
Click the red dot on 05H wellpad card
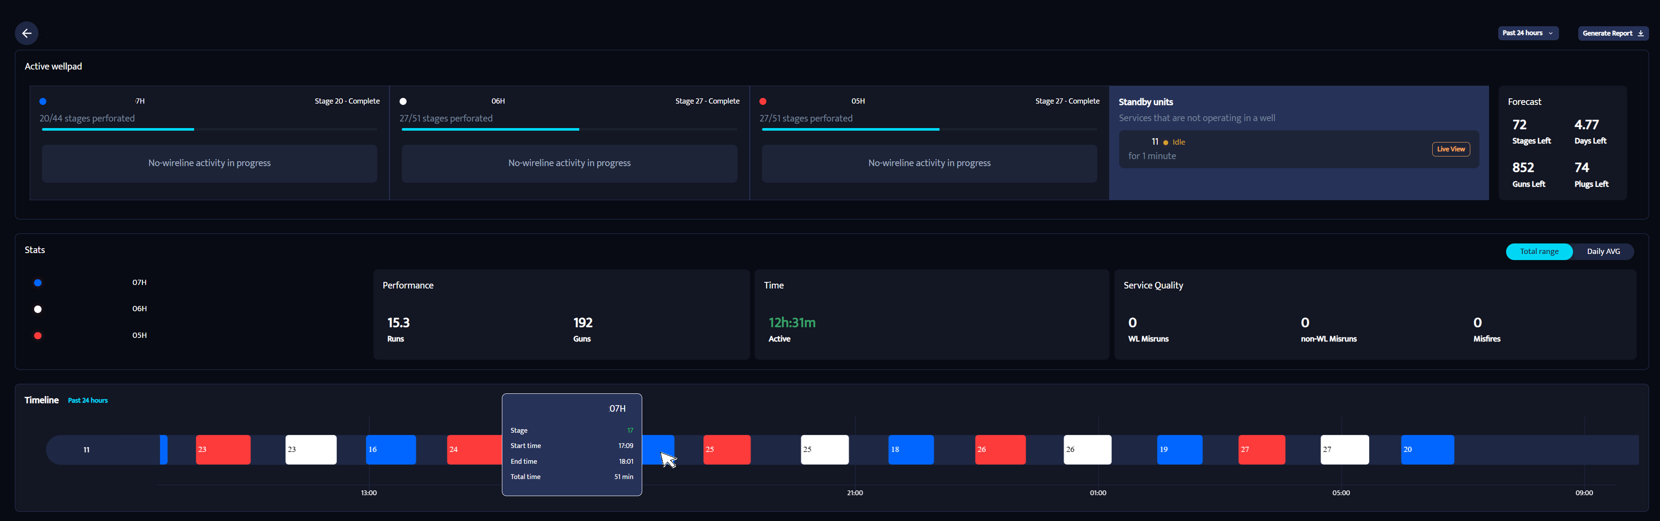763,102
